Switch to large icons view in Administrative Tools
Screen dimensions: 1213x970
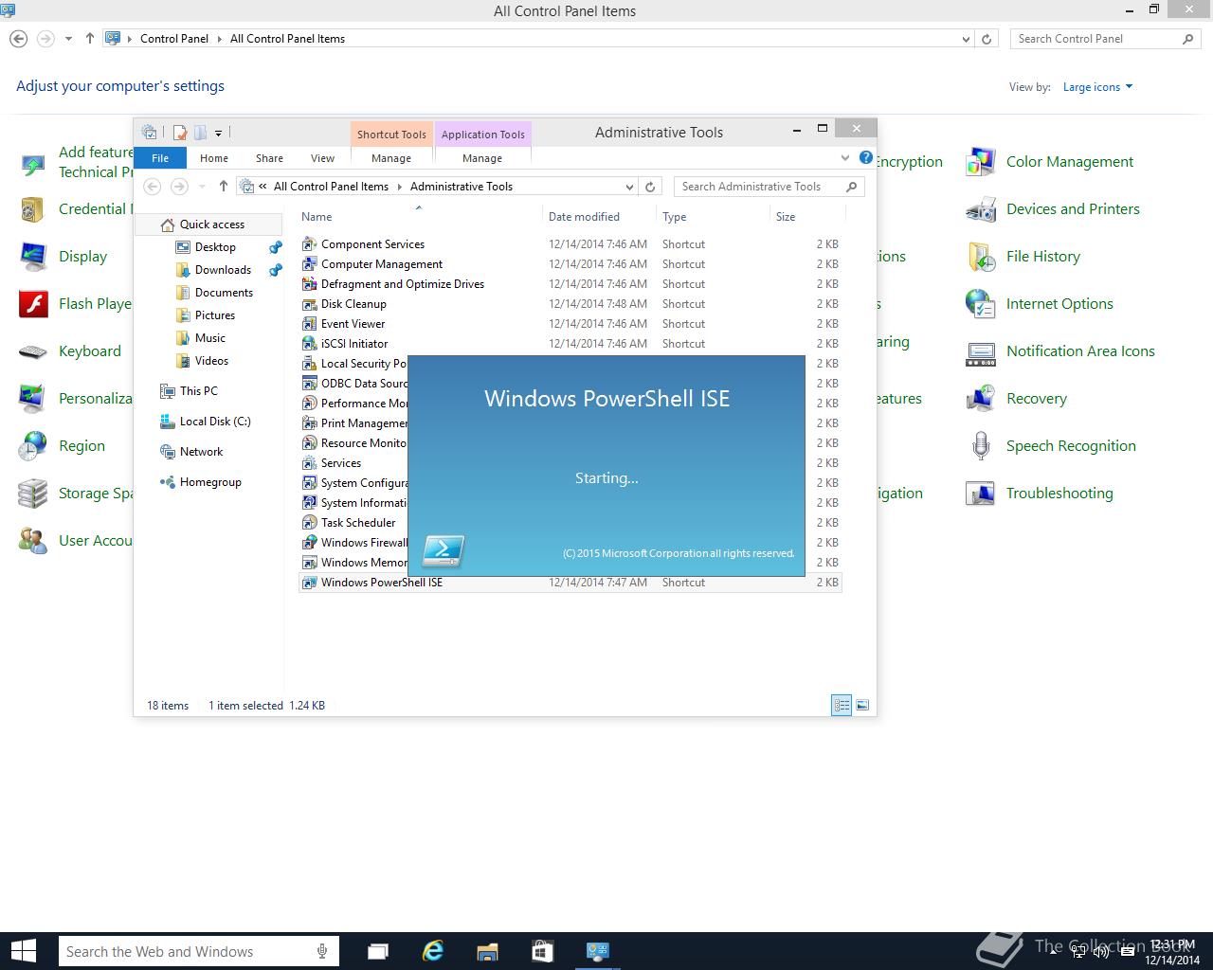coord(862,705)
